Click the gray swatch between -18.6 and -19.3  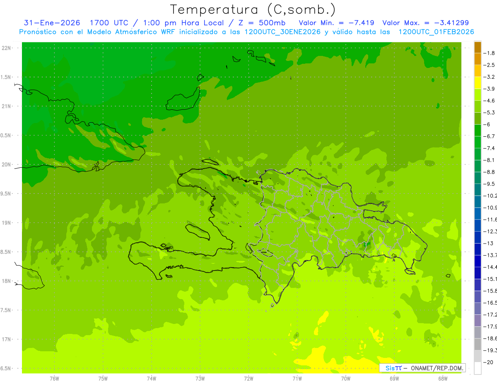pos(478,344)
